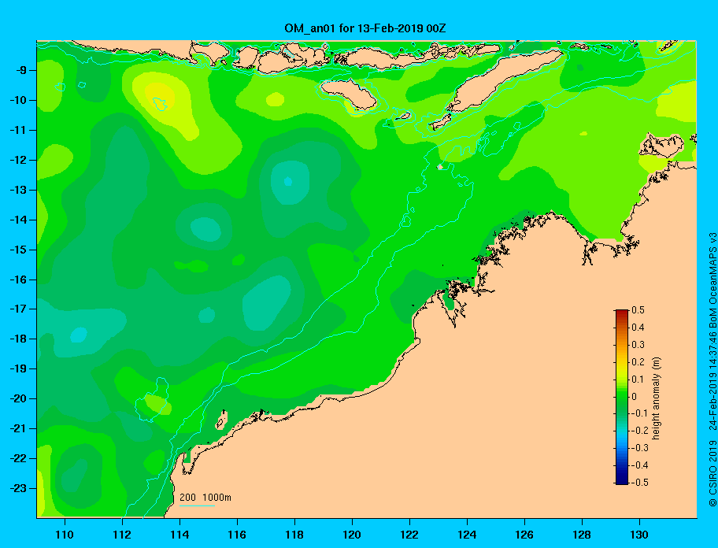Click the colorbar tick label "-0.2"
The width and height of the screenshot is (718, 548).
[x=640, y=431]
